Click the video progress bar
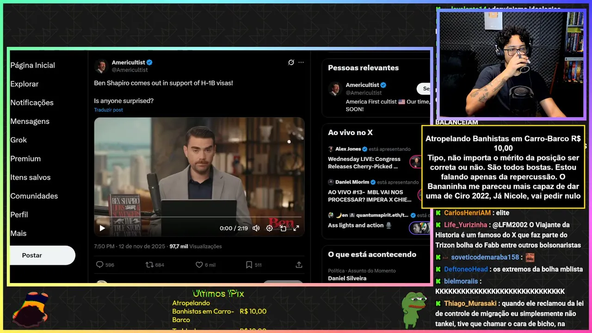 click(x=199, y=217)
